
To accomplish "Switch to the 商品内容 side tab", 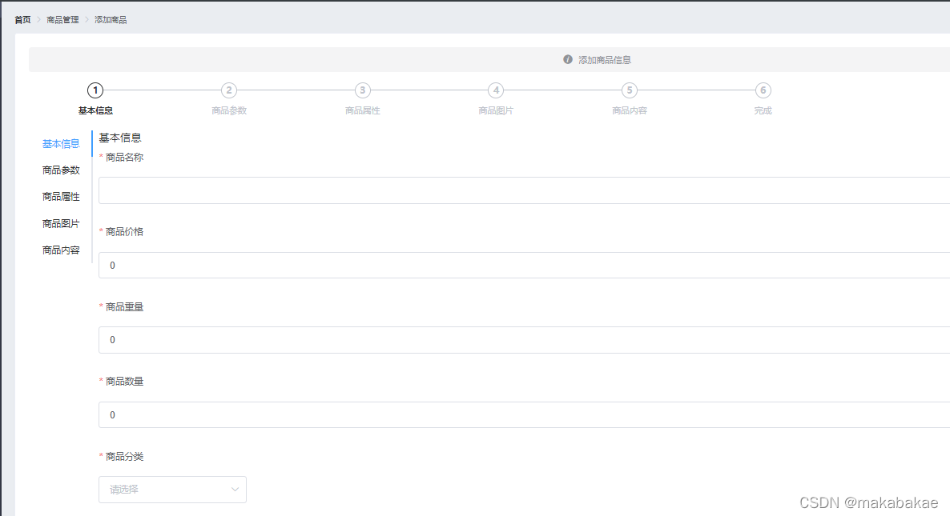I will click(61, 250).
